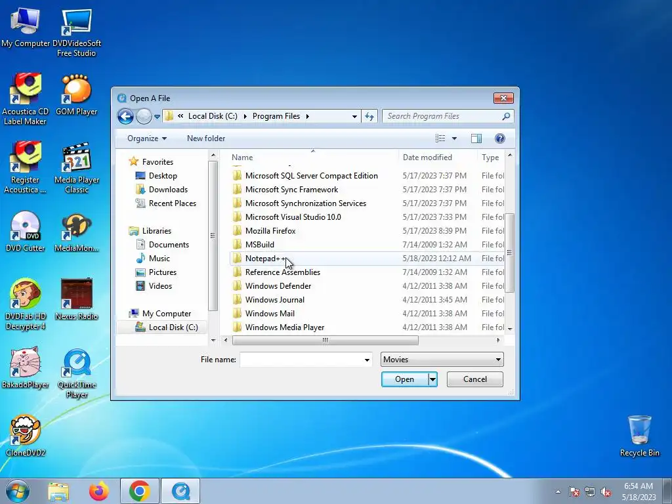The width and height of the screenshot is (672, 504).
Task: Open GOM Player desktop icon
Action: tap(76, 94)
